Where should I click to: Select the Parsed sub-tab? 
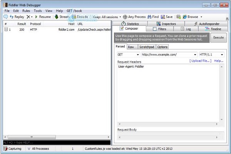click(120, 47)
